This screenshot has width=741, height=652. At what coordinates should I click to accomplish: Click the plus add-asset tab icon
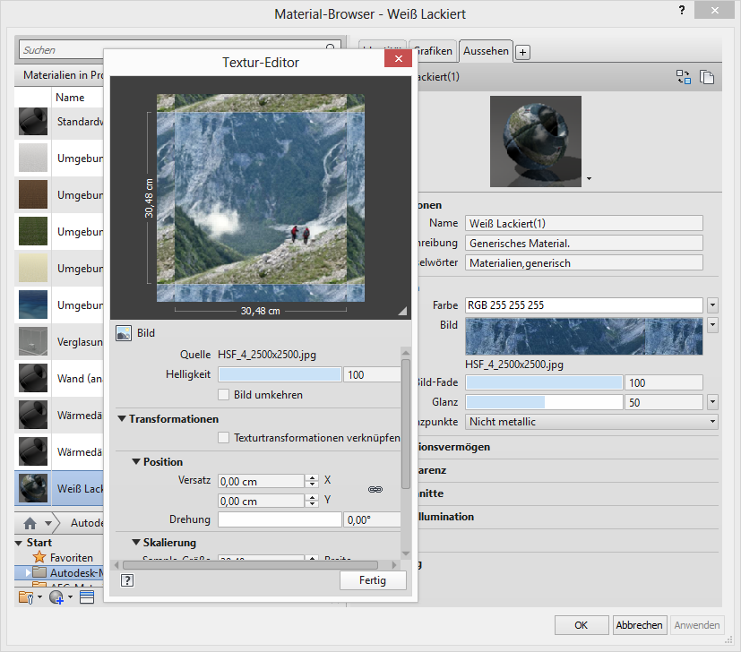(x=522, y=52)
